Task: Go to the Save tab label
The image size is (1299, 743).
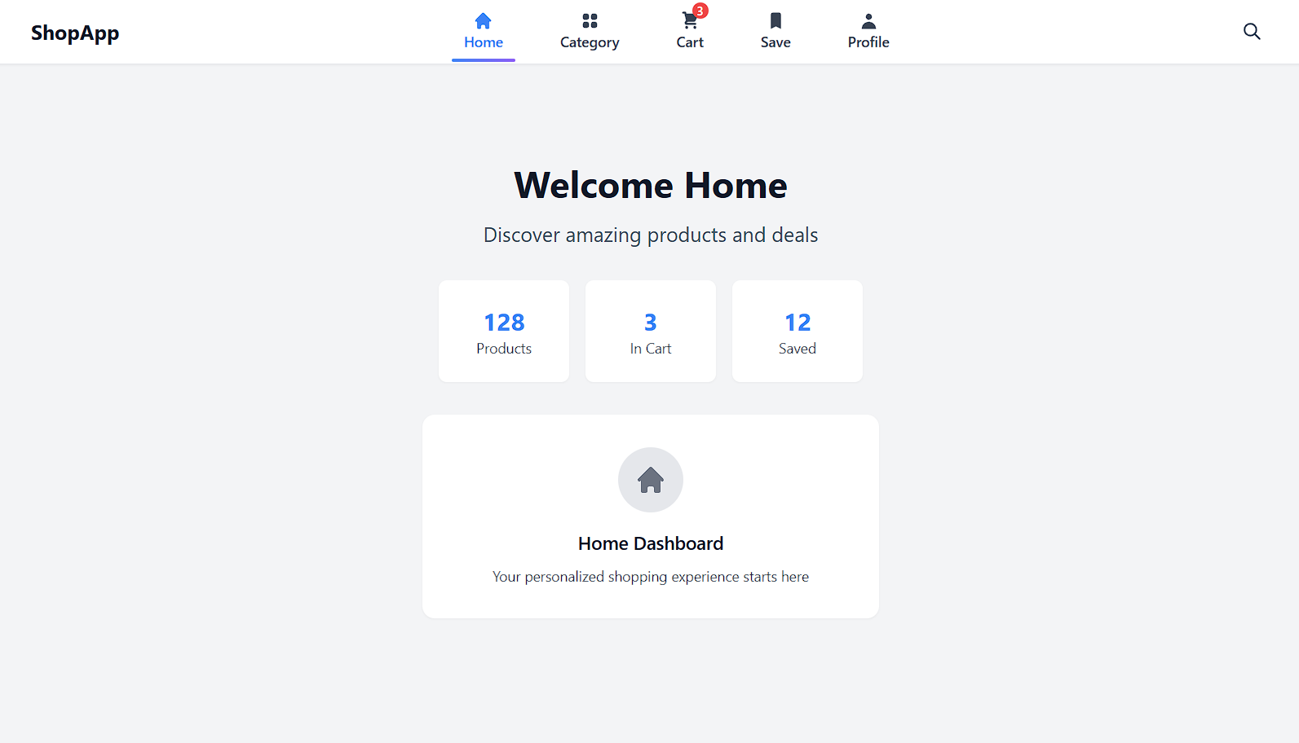Action: [x=775, y=42]
